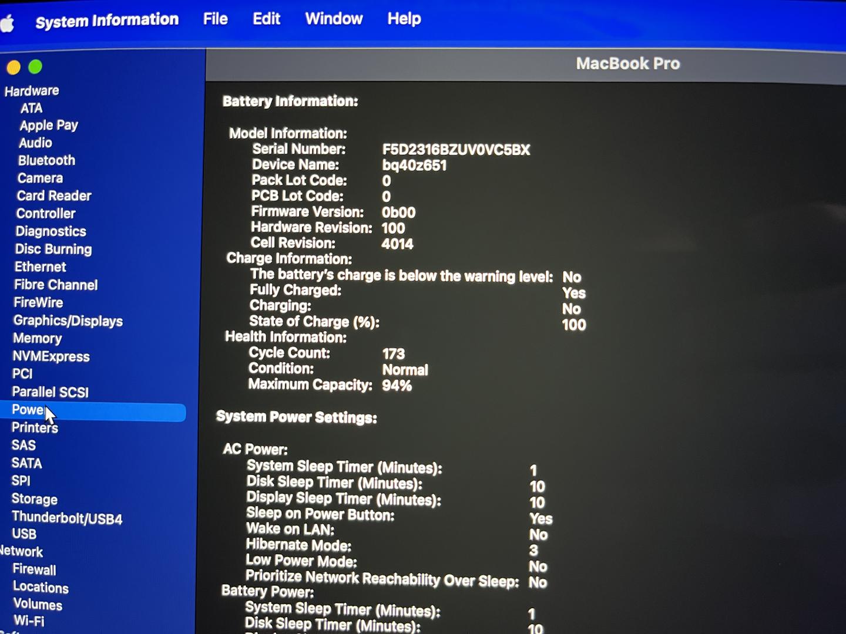846x634 pixels.
Task: Select NVMExpress in the sidebar
Action: click(x=51, y=357)
